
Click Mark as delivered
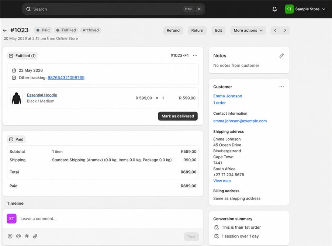178,116
